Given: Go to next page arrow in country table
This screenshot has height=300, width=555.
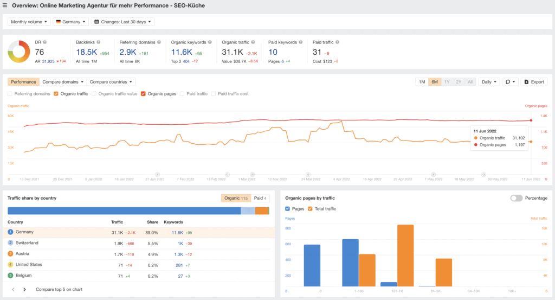Looking at the screenshot, I should pos(24,290).
